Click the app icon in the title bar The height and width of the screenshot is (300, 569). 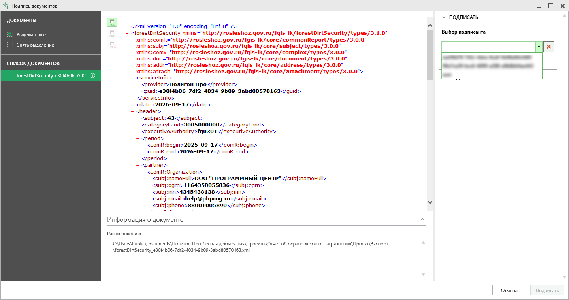tap(6, 6)
